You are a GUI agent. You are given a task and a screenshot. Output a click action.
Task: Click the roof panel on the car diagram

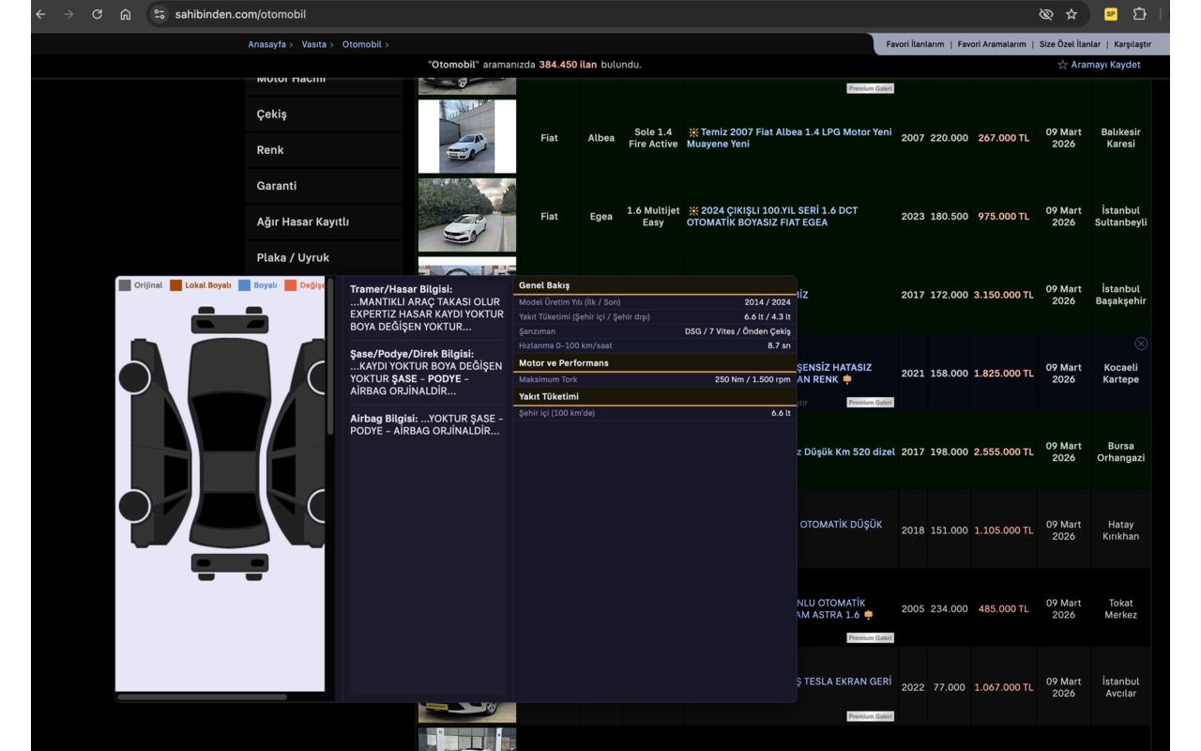pyautogui.click(x=229, y=469)
